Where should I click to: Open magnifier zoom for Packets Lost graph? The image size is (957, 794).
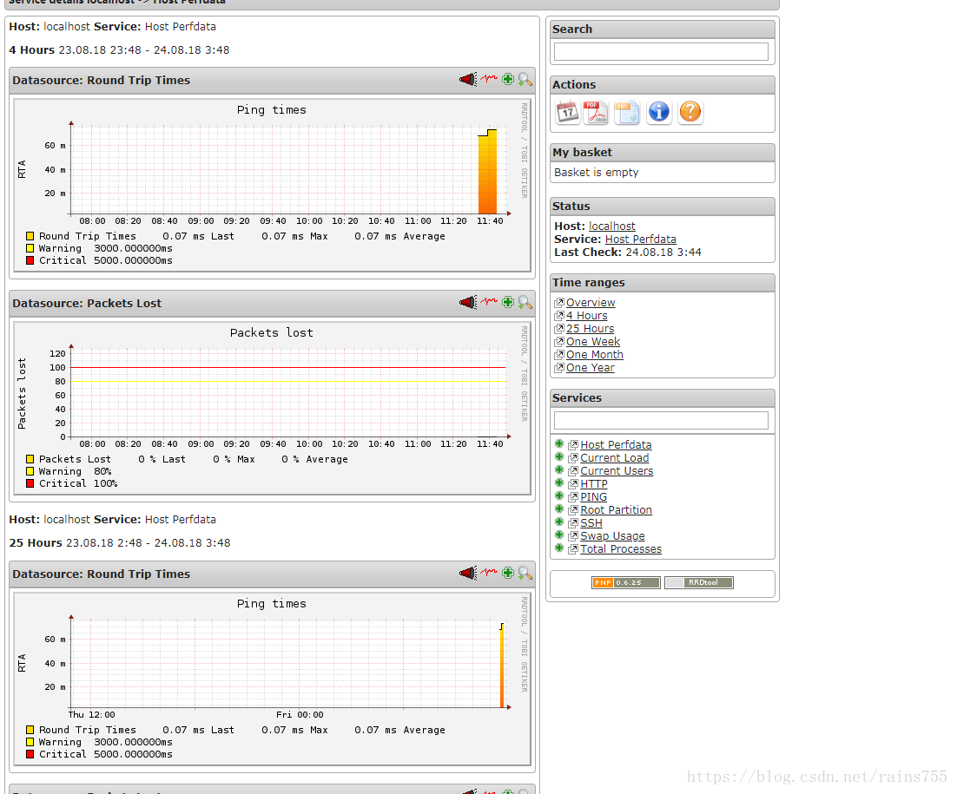[x=525, y=303]
